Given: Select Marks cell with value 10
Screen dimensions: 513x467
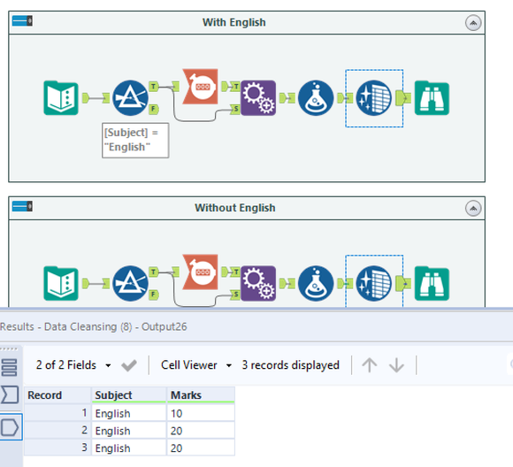Looking at the screenshot, I should (201, 413).
